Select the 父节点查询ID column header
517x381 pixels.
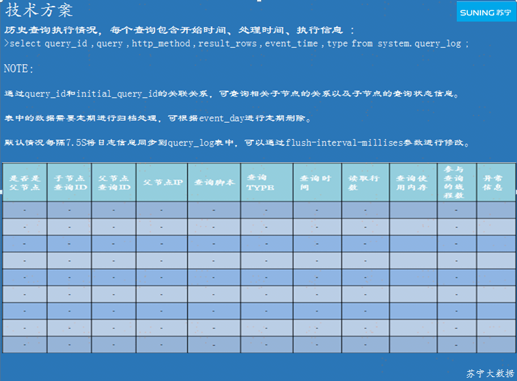click(x=114, y=182)
